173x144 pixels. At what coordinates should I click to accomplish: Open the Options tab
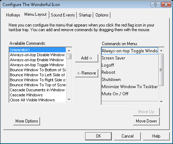(102, 15)
